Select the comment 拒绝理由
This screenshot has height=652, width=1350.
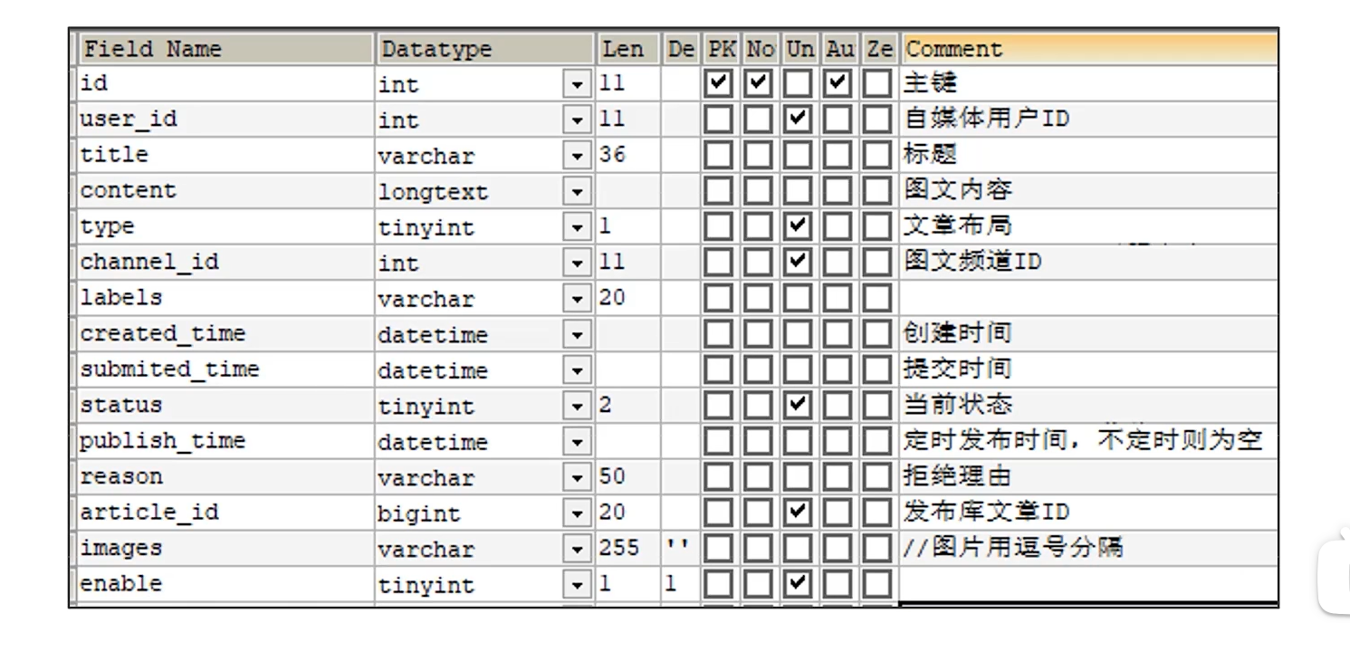(957, 476)
